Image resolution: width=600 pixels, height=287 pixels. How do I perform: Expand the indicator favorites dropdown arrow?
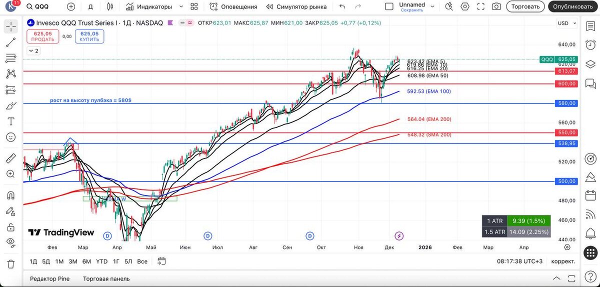coord(181,6)
